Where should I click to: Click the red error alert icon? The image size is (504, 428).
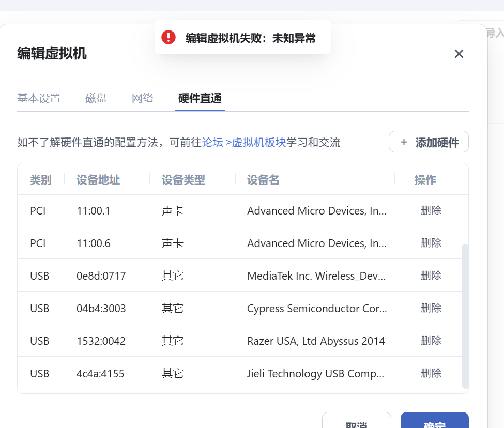coord(169,37)
